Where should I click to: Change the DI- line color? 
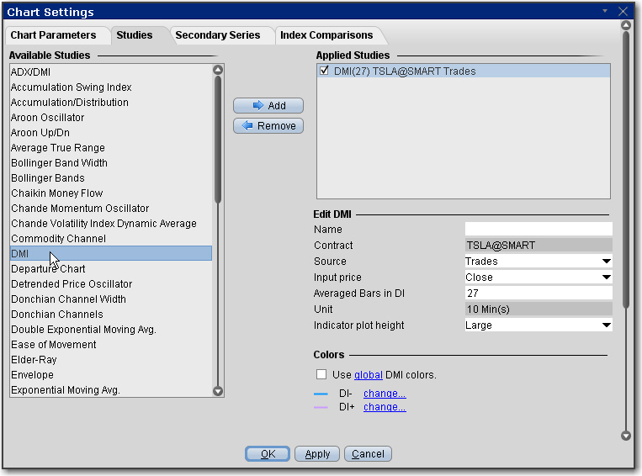[x=385, y=394]
